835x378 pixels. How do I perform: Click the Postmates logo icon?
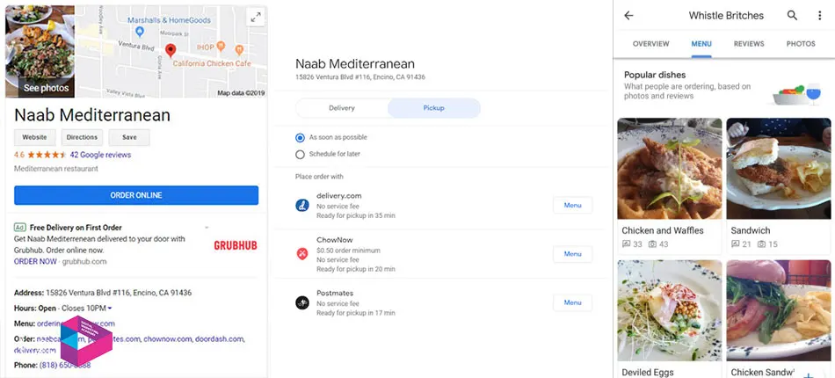(x=302, y=303)
